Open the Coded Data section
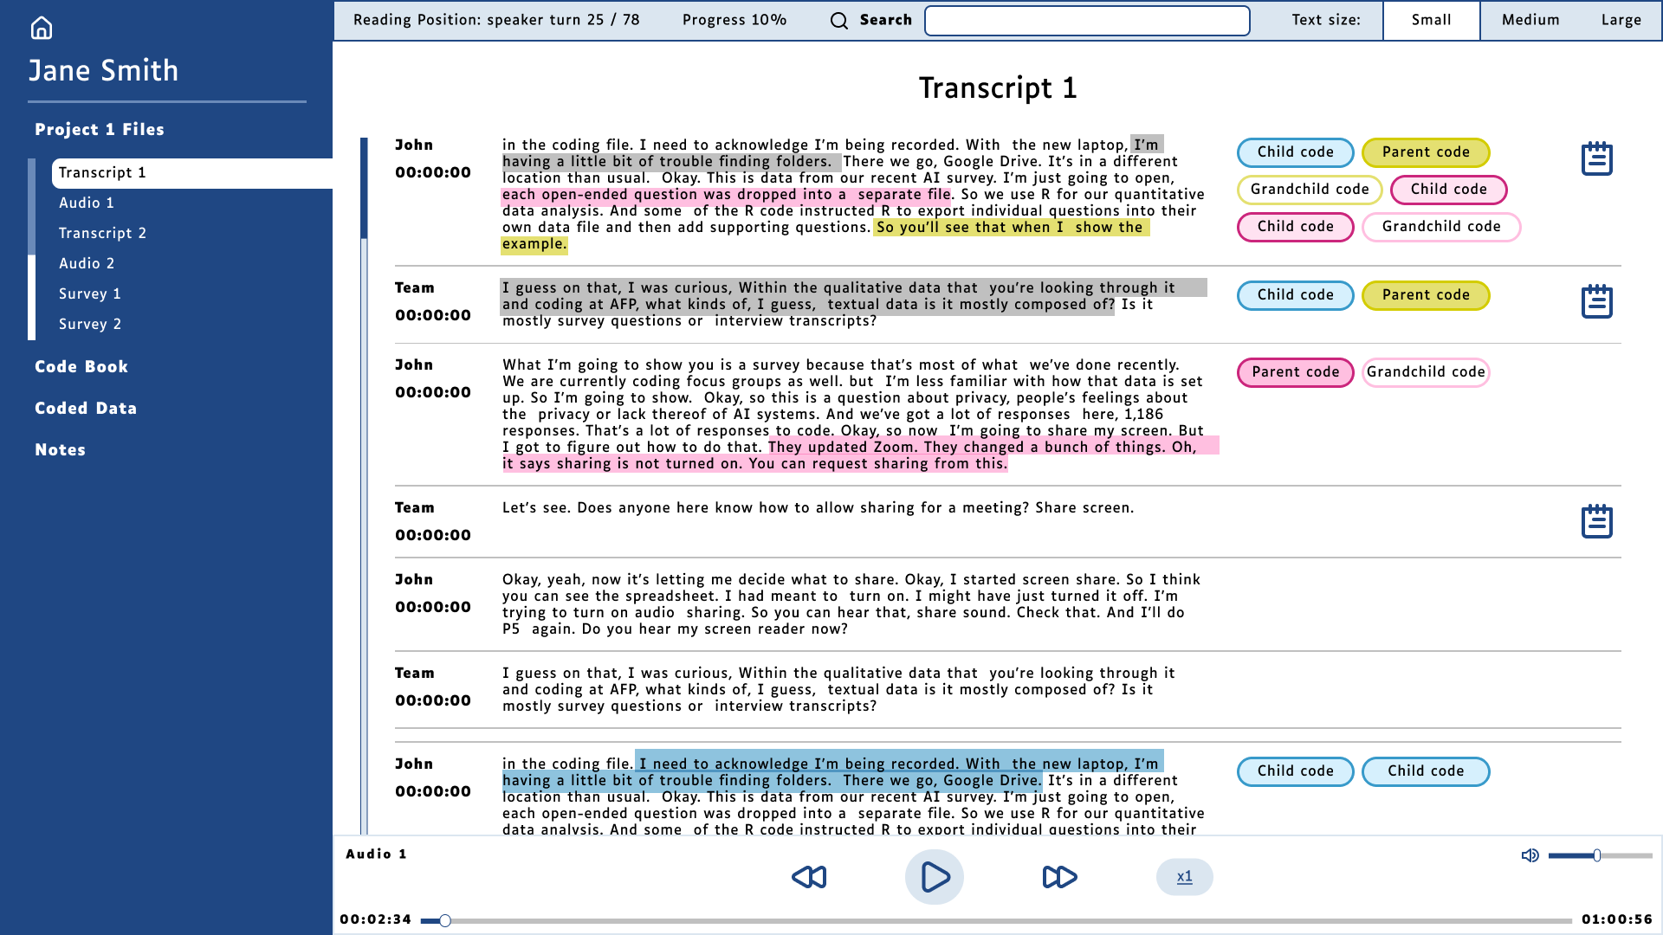1663x935 pixels. (86, 408)
